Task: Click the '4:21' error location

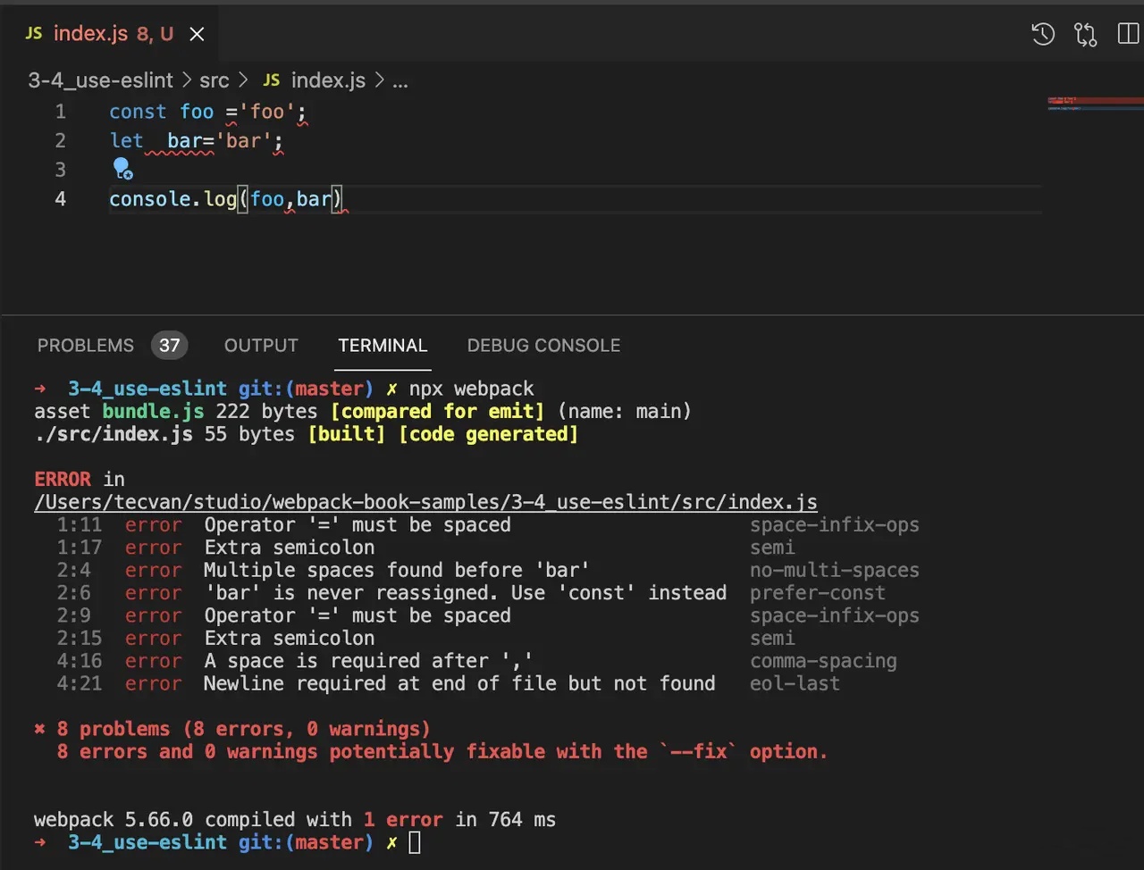Action: [x=80, y=683]
